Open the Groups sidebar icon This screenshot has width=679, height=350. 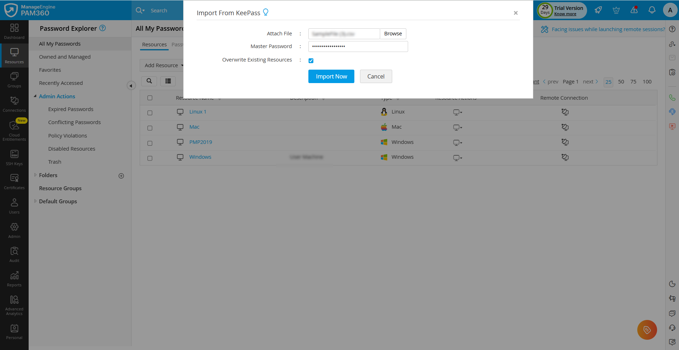click(x=14, y=80)
